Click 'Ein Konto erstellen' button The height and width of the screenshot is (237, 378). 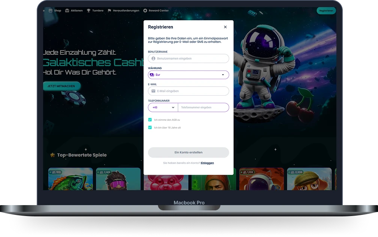coord(188,152)
